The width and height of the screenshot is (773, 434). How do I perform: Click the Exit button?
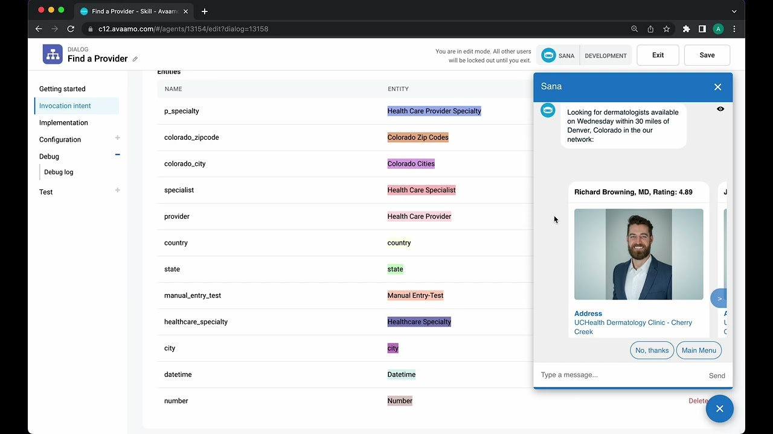pos(658,55)
